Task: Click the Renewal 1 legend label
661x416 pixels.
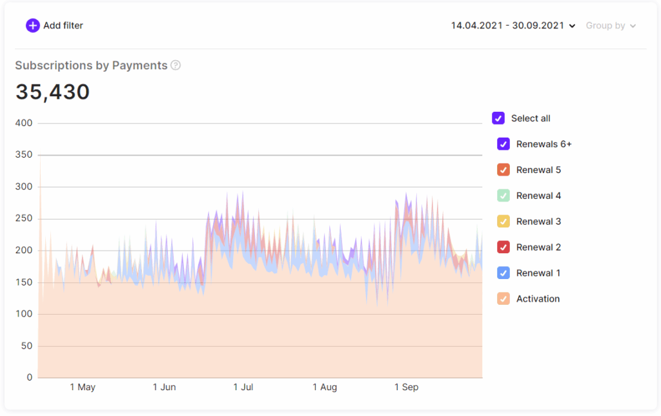Action: pyautogui.click(x=538, y=273)
